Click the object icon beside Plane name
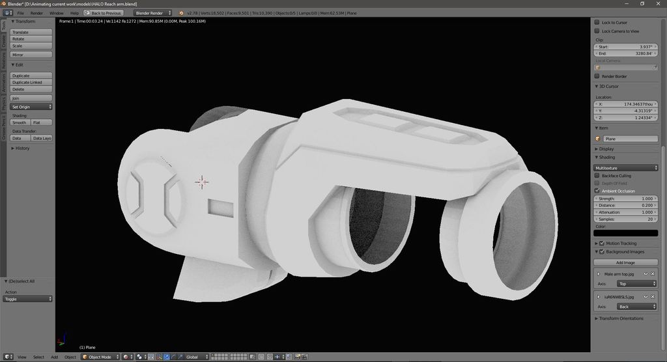The height and width of the screenshot is (362, 667). [x=598, y=139]
